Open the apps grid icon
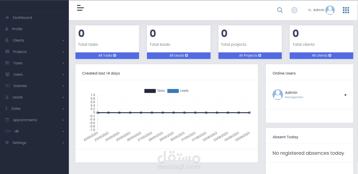This screenshot has width=358, height=174. pyautogui.click(x=346, y=10)
